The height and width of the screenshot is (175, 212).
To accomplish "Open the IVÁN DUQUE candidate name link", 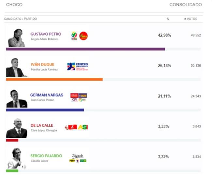I will click(x=42, y=64).
